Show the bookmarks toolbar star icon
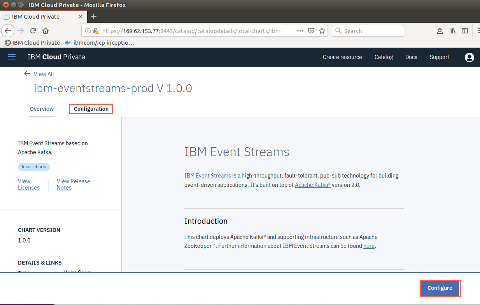This screenshot has width=480, height=305. coord(440,31)
